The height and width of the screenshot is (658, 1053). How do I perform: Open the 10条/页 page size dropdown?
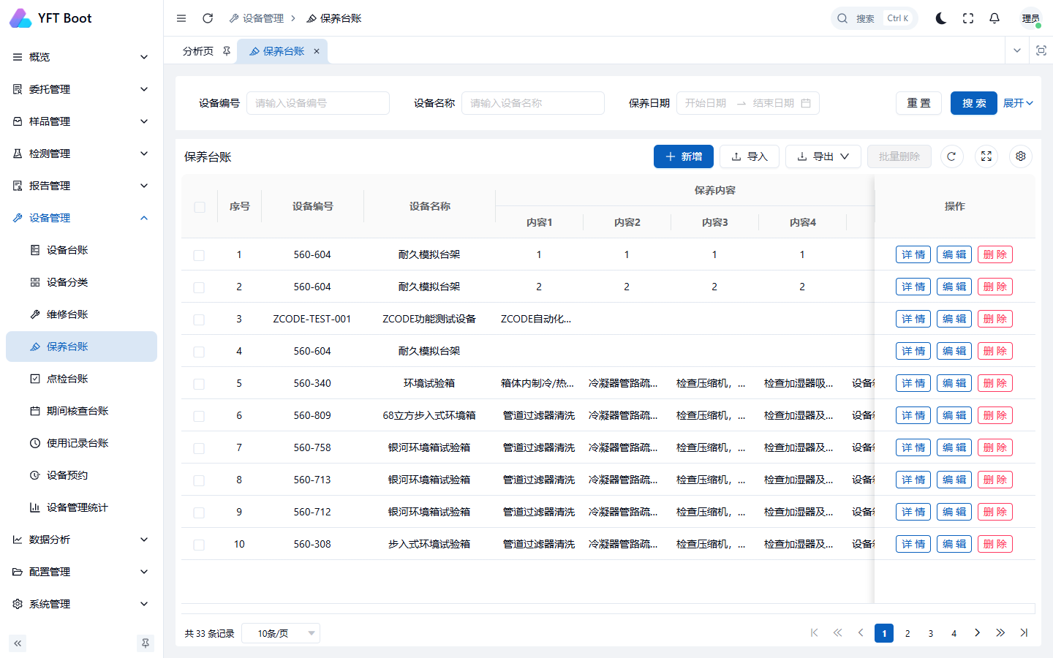click(x=280, y=633)
